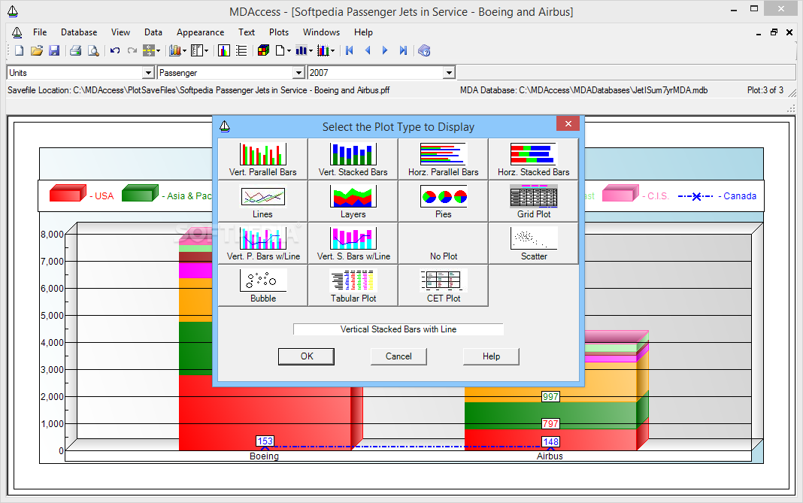Click the help question-mark toolbar icon
Viewport: 803px width, 503px height.
point(424,50)
